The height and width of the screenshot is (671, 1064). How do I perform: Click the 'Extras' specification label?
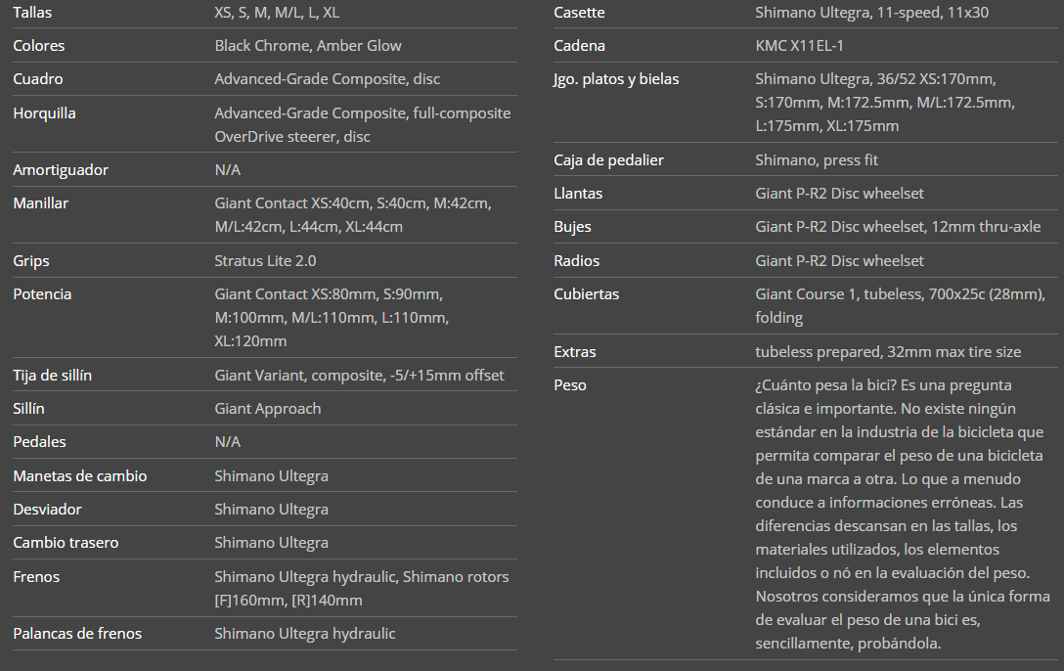coord(575,352)
